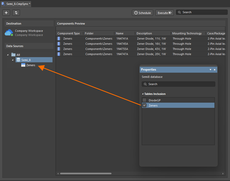This screenshot has width=230, height=181.
Task: Collapse the Semi_8 tree node
Action: tap(13, 60)
